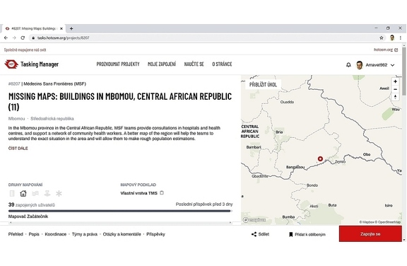Click browser back arrow
The width and height of the screenshot is (407, 266).
pyautogui.click(x=6, y=38)
